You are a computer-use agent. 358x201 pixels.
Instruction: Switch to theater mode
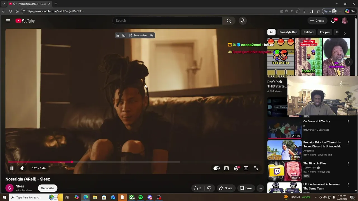[246, 168]
